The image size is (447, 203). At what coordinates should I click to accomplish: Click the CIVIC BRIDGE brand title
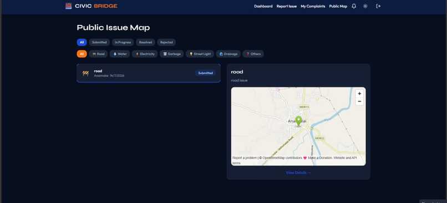point(96,6)
